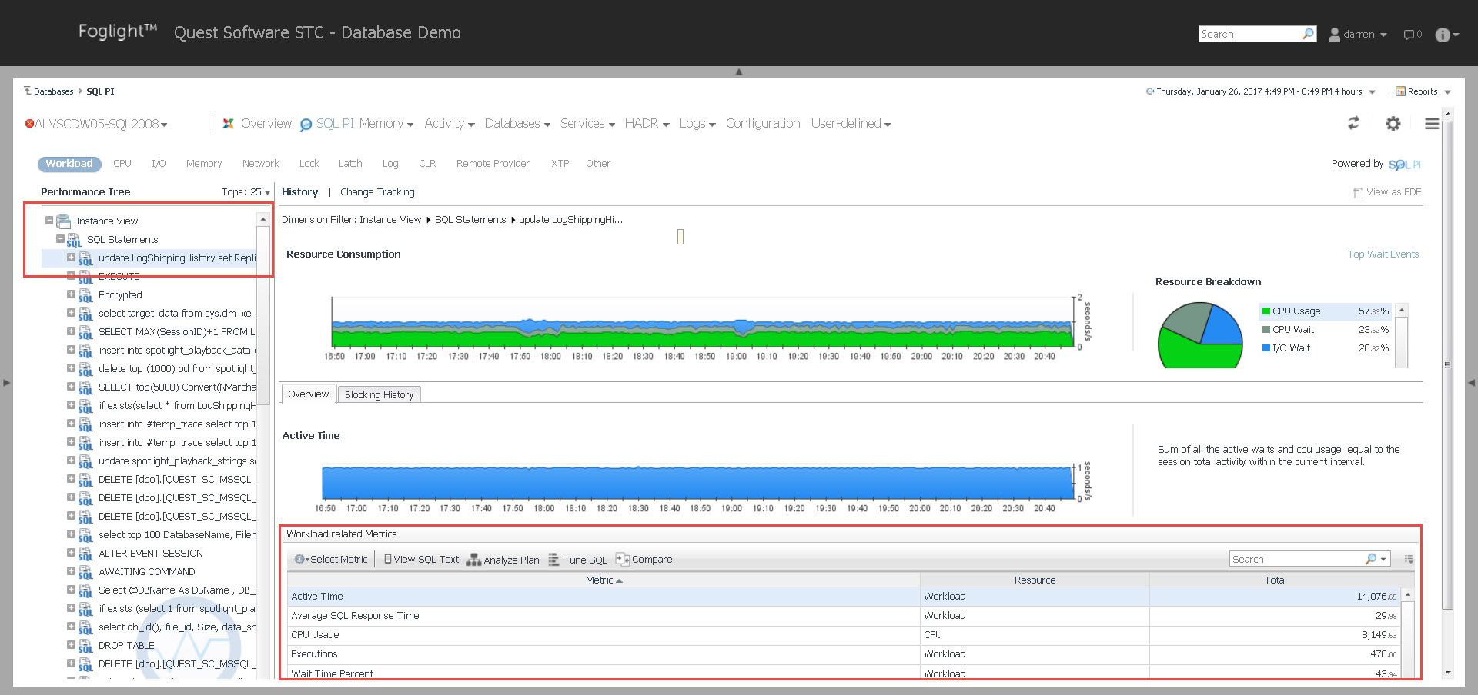
Task: Click the Overview icon
Action: click(x=229, y=123)
